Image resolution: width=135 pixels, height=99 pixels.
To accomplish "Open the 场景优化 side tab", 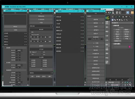I will click(x=107, y=22).
